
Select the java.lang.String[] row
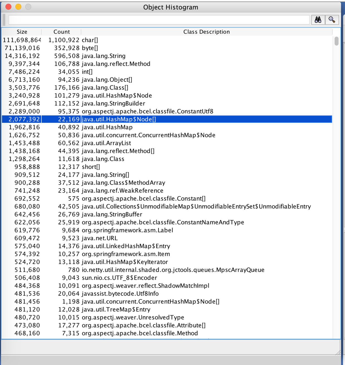click(x=167, y=175)
